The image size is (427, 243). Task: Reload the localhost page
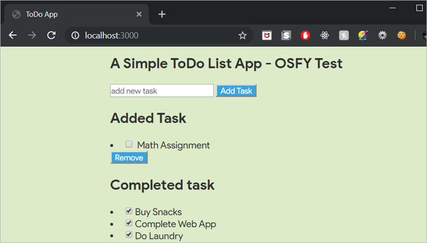pyautogui.click(x=51, y=35)
